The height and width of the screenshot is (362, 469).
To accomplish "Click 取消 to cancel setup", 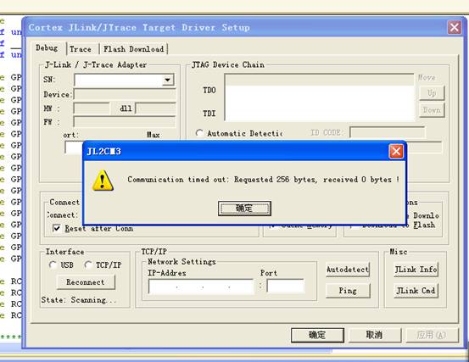I will coord(375,335).
